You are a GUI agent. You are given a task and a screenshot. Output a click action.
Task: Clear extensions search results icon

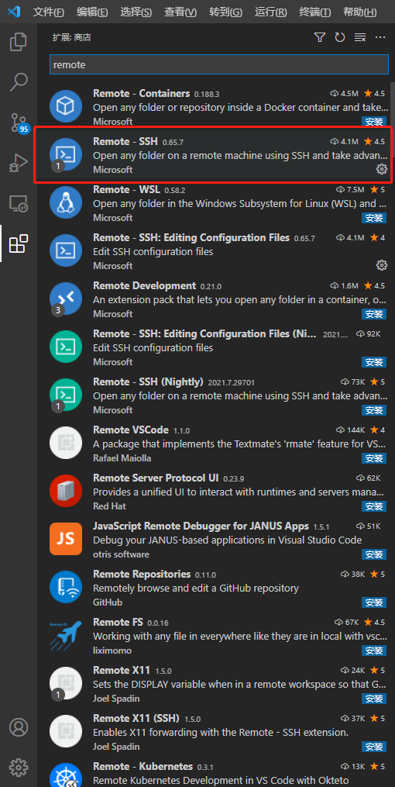[360, 37]
